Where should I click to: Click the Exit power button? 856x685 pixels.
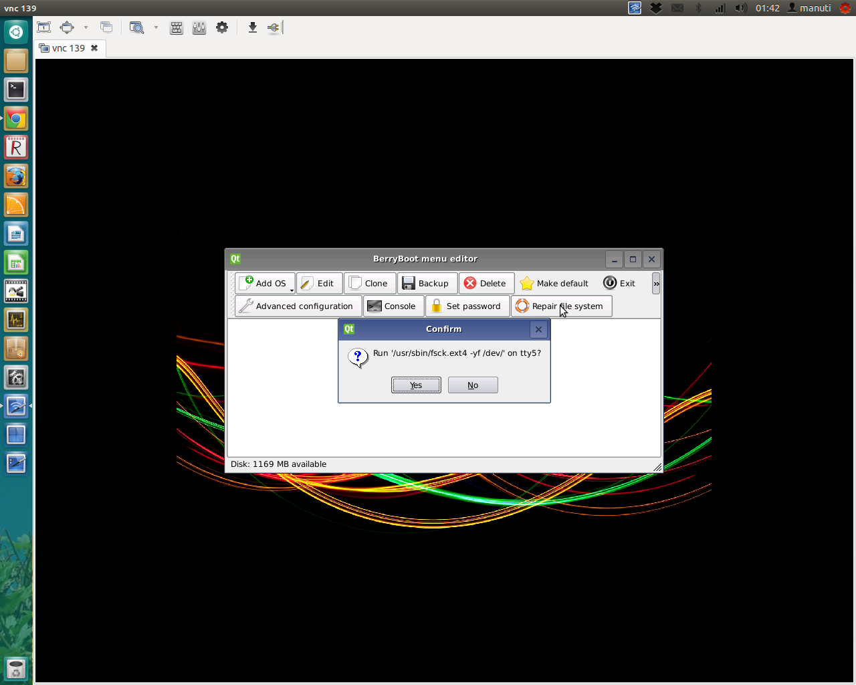(x=619, y=284)
